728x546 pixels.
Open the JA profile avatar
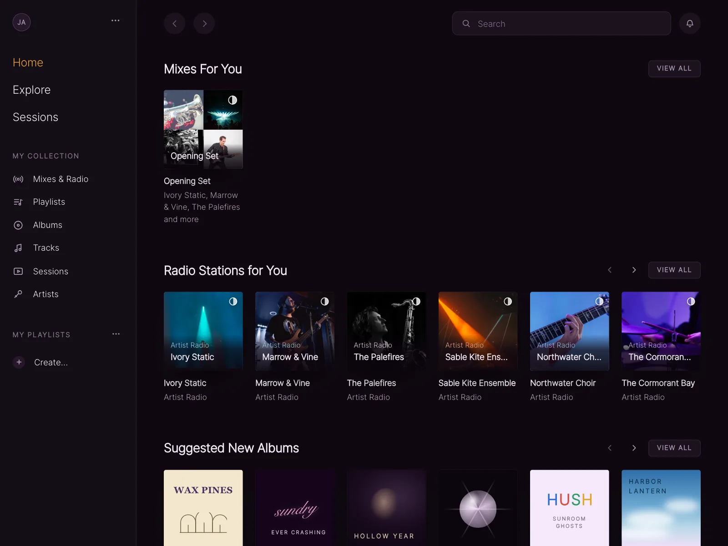click(21, 22)
